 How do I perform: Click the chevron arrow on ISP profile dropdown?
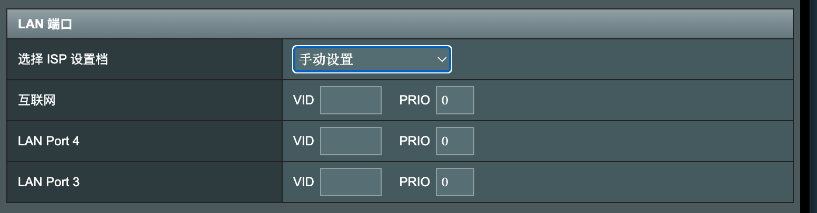point(441,60)
